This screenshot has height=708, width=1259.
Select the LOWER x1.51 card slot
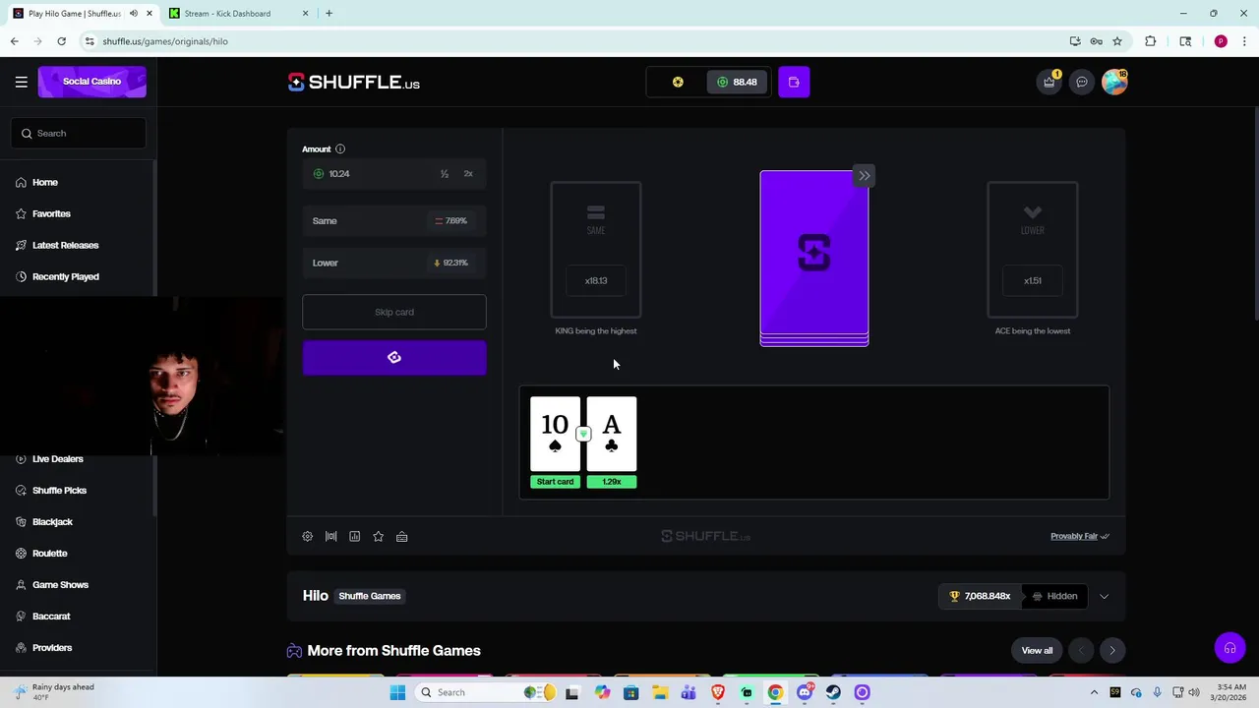(1033, 250)
